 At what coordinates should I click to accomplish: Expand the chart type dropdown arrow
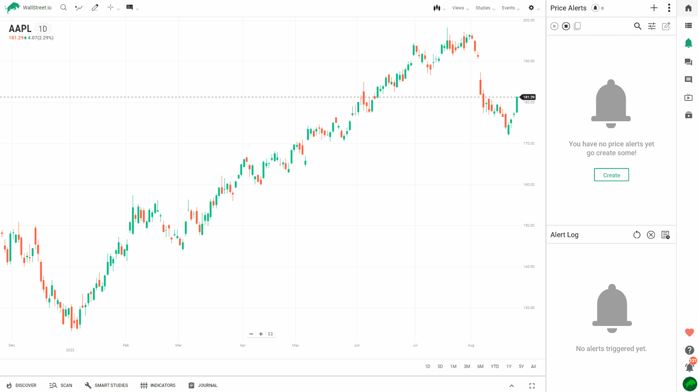coord(444,9)
